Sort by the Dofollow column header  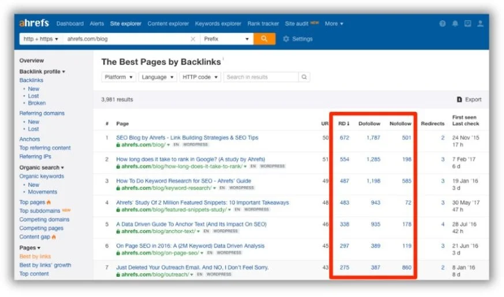[369, 123]
